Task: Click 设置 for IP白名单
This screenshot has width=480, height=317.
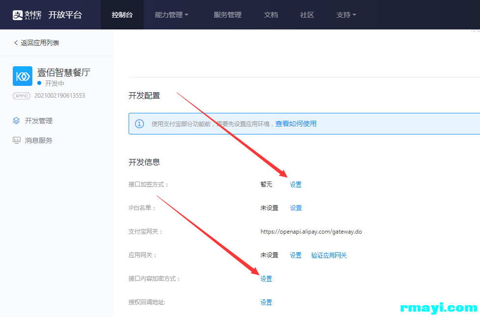Action: click(296, 208)
